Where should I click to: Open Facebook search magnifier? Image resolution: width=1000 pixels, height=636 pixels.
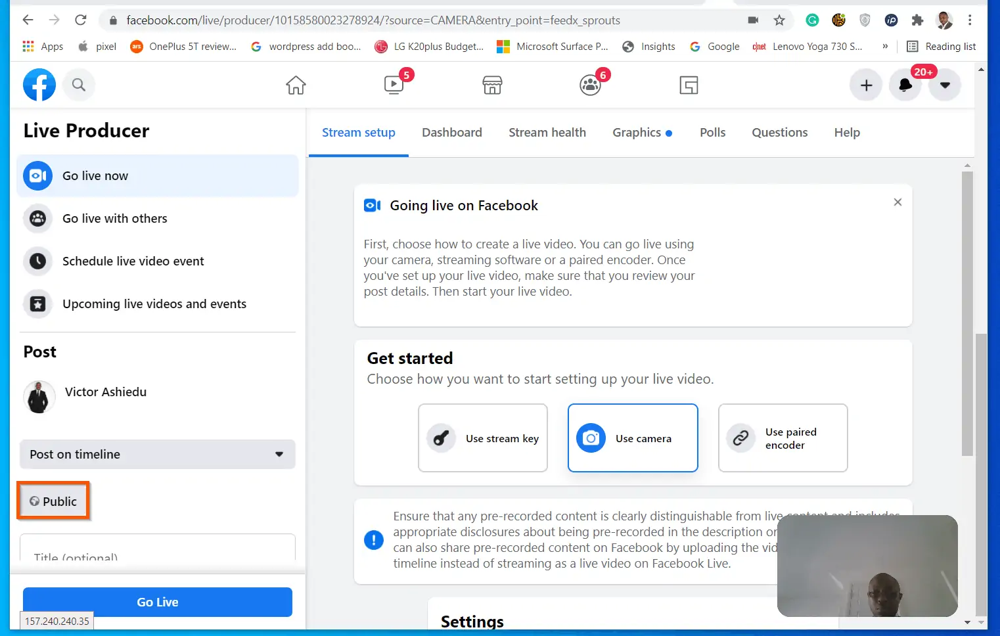pos(79,85)
